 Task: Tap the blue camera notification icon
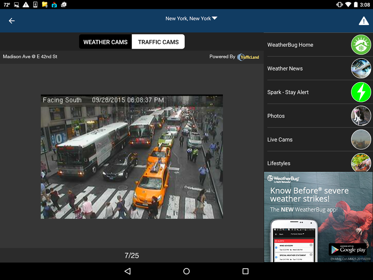tap(54, 5)
